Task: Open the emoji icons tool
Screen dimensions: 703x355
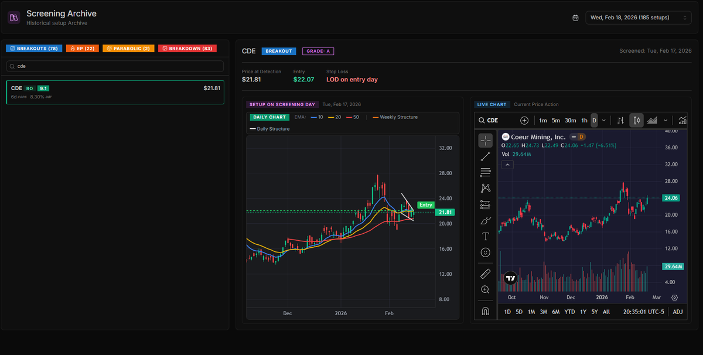Action: 485,252
